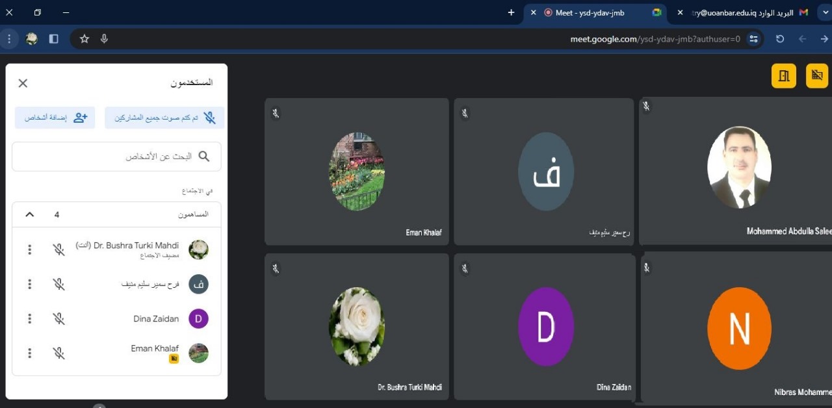Select Mohammed Abdulla Saleem video tile
This screenshot has width=832, height=408.
[x=736, y=172]
